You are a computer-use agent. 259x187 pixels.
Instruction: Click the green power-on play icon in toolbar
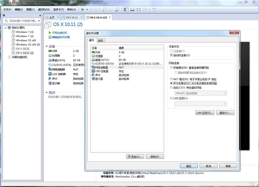point(82,9)
